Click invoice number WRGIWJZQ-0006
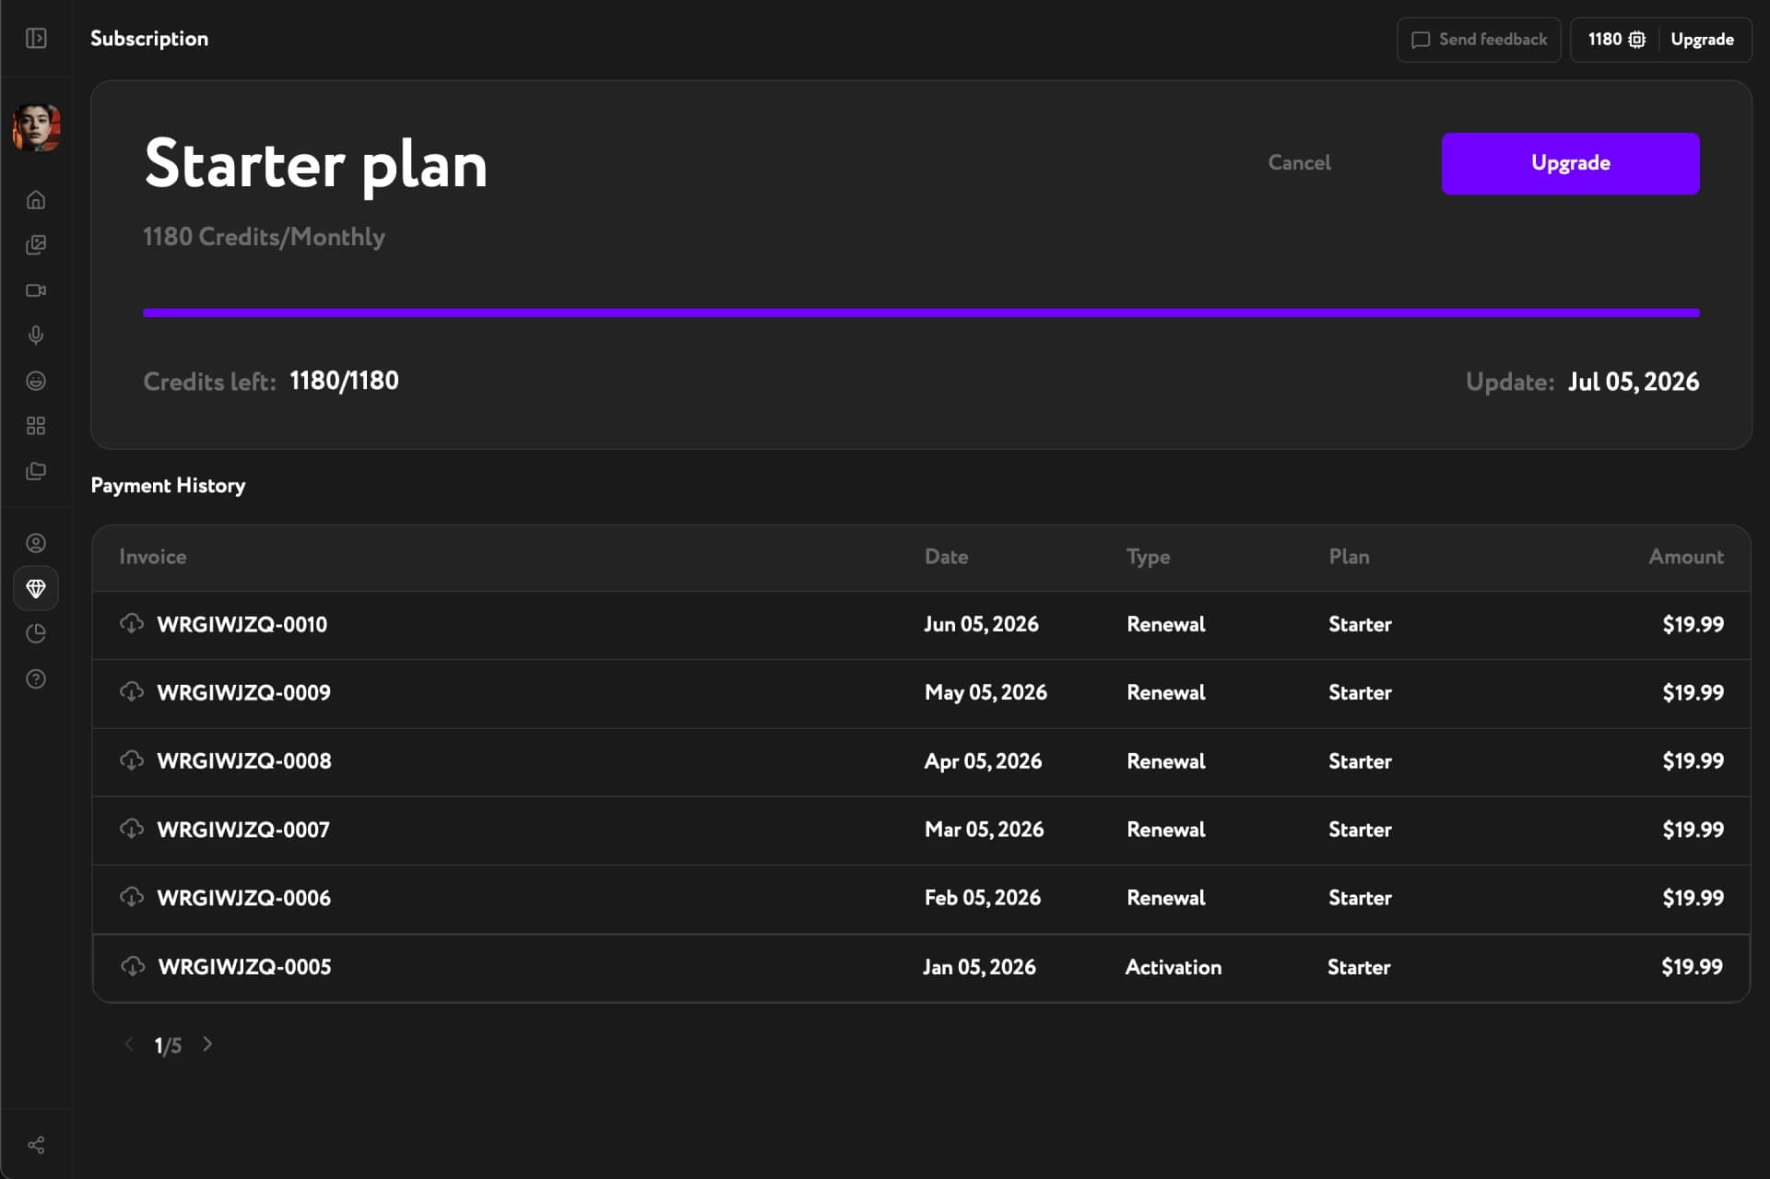 tap(243, 897)
